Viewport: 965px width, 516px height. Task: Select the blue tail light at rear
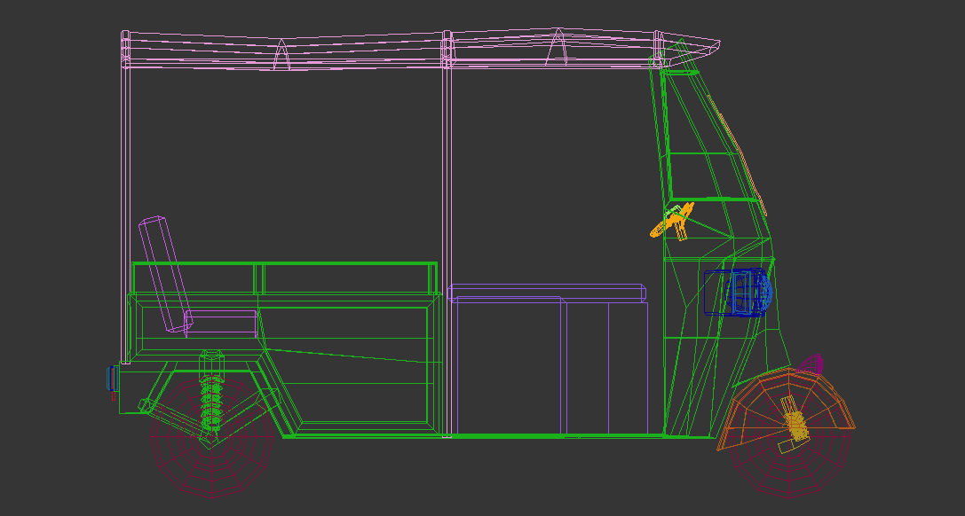pos(113,379)
